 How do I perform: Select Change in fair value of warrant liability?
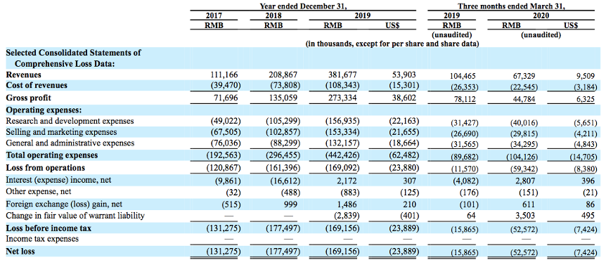pyautogui.click(x=75, y=216)
